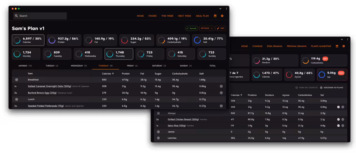Remove the Grilled Chicken Breast row

click(x=343, y=119)
